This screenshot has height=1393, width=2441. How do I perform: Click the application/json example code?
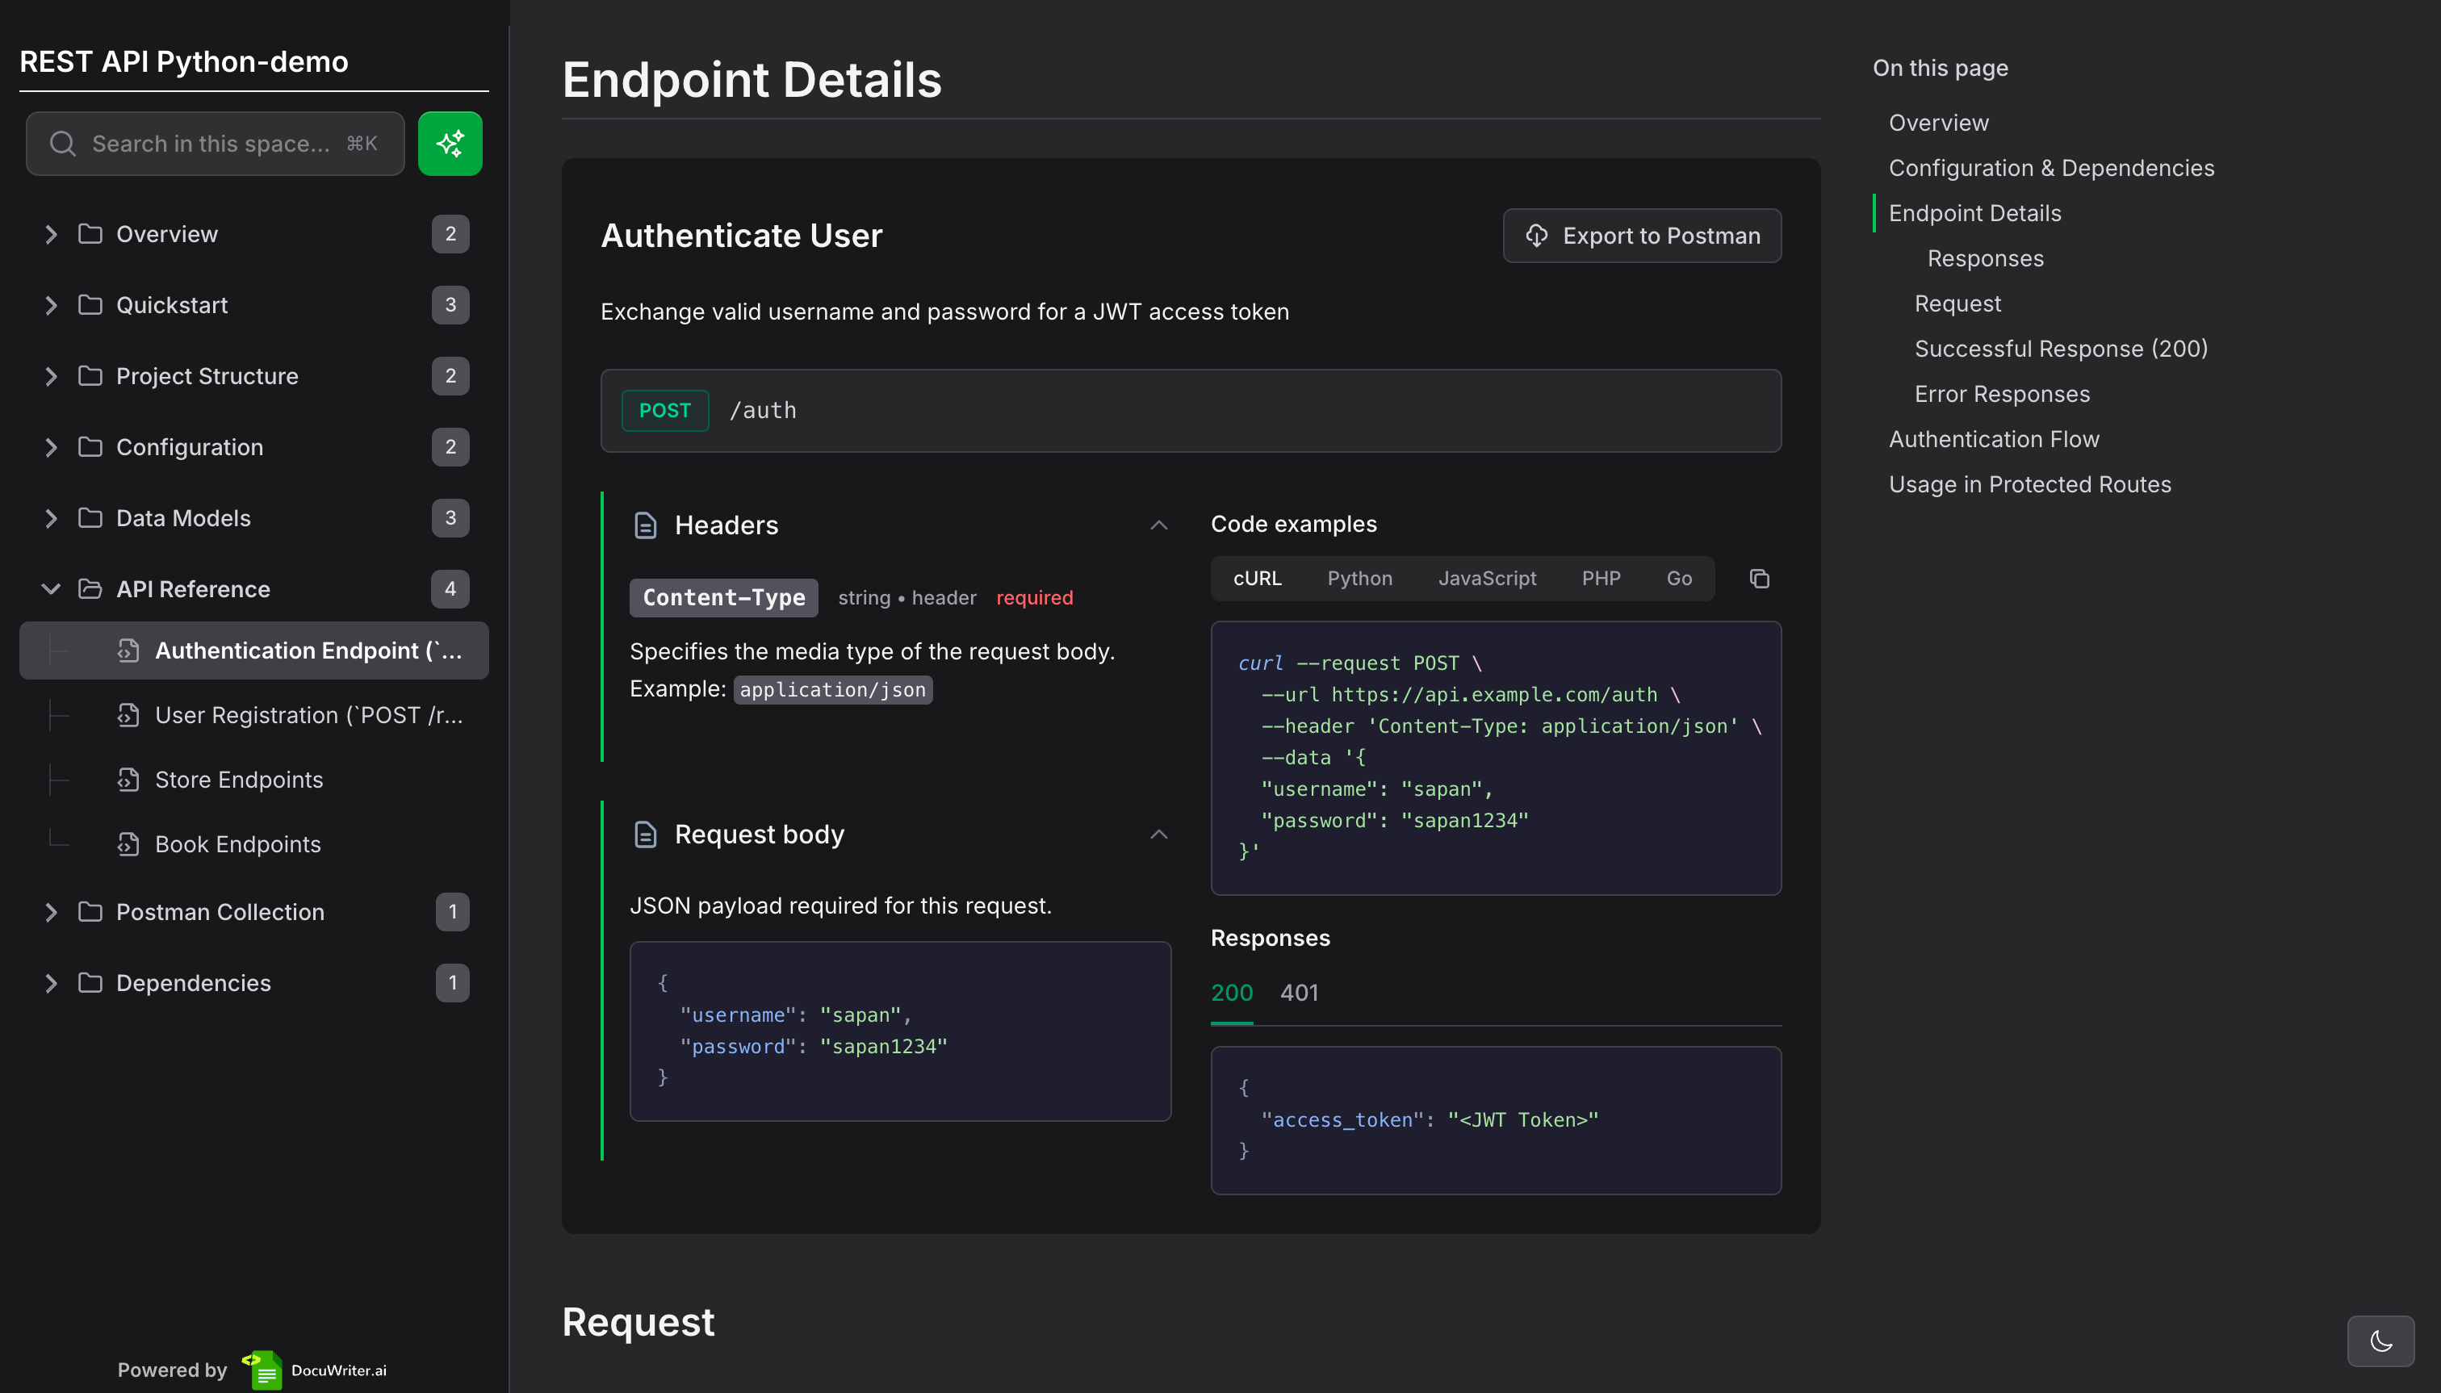point(832,690)
